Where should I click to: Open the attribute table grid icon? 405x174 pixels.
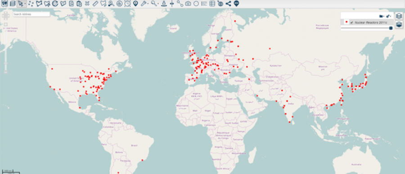(x=212, y=4)
